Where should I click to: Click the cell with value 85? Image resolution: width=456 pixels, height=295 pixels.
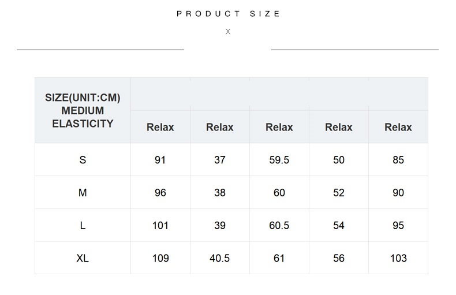[x=398, y=160]
